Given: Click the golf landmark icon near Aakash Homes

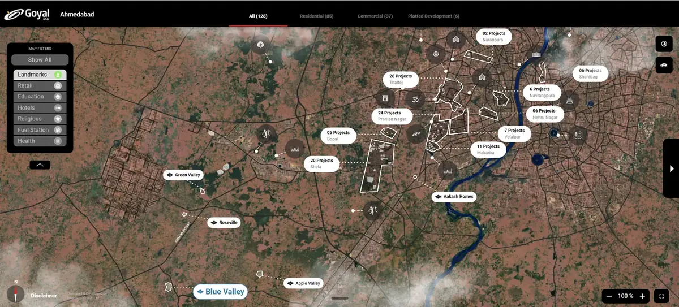Looking at the screenshot, I should 372,211.
